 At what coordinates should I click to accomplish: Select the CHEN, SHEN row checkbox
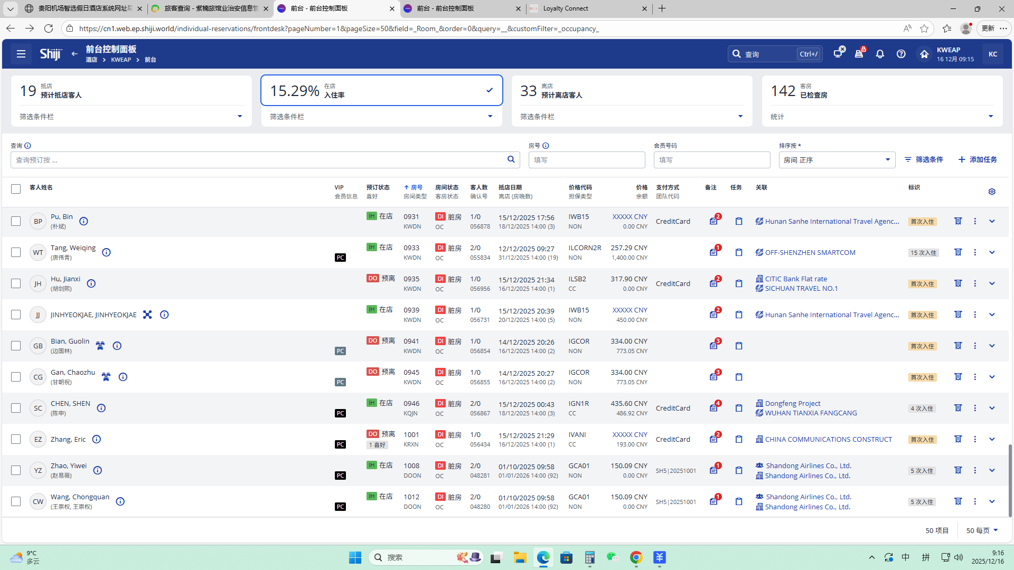pyautogui.click(x=16, y=408)
